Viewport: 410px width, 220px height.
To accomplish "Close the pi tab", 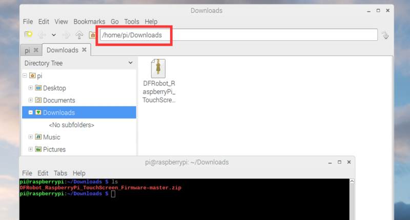I will point(36,50).
